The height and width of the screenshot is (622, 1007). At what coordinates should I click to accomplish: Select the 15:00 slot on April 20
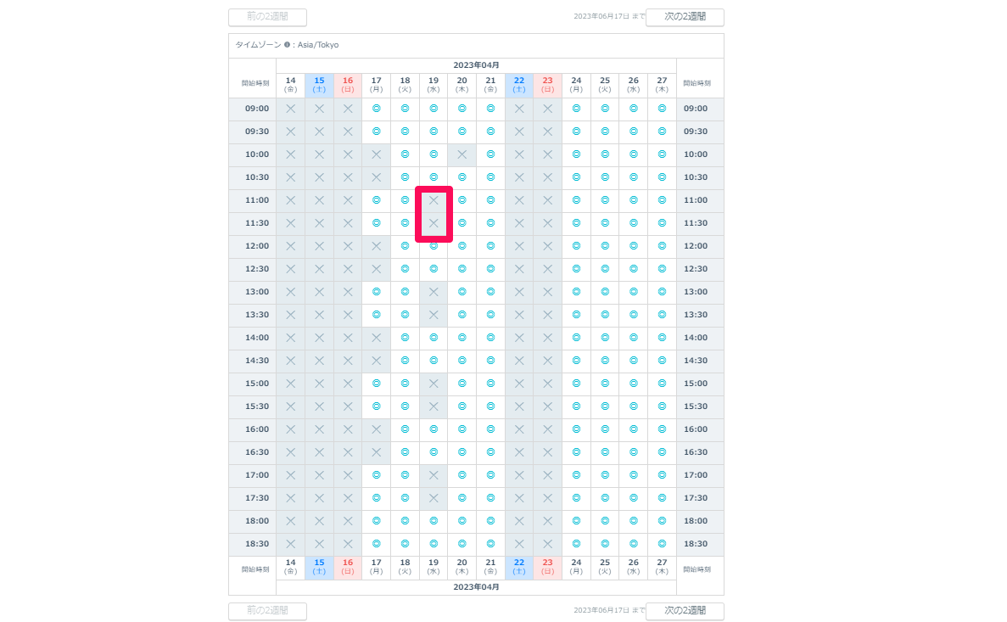462,384
